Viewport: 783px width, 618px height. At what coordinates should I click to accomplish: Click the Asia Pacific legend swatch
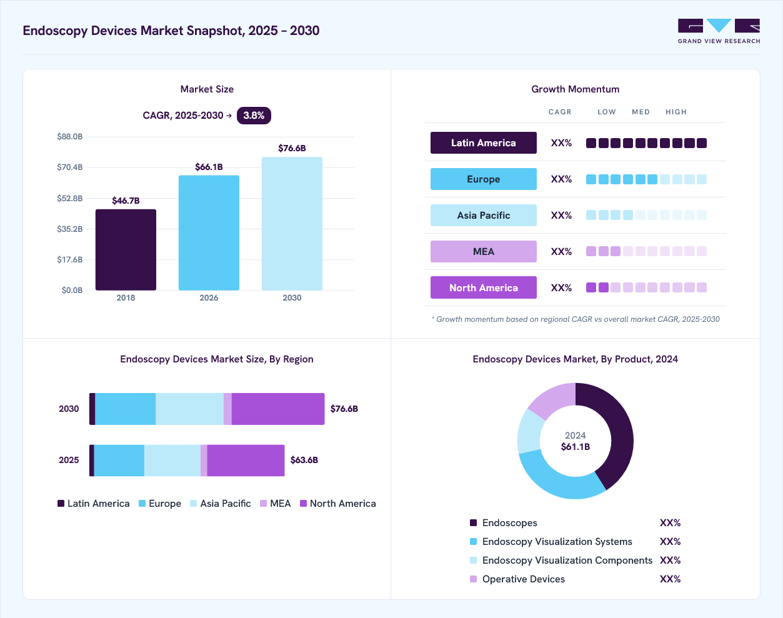click(x=194, y=504)
